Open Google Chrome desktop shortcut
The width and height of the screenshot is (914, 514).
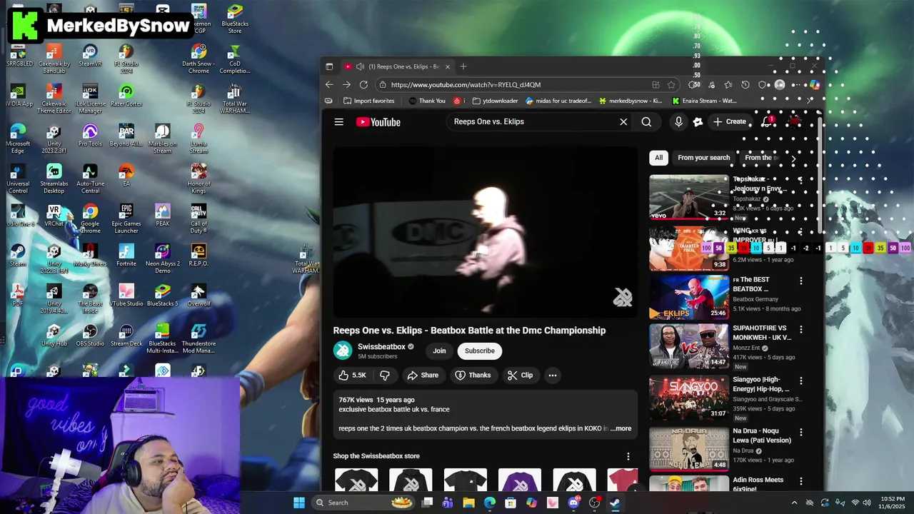coord(90,217)
